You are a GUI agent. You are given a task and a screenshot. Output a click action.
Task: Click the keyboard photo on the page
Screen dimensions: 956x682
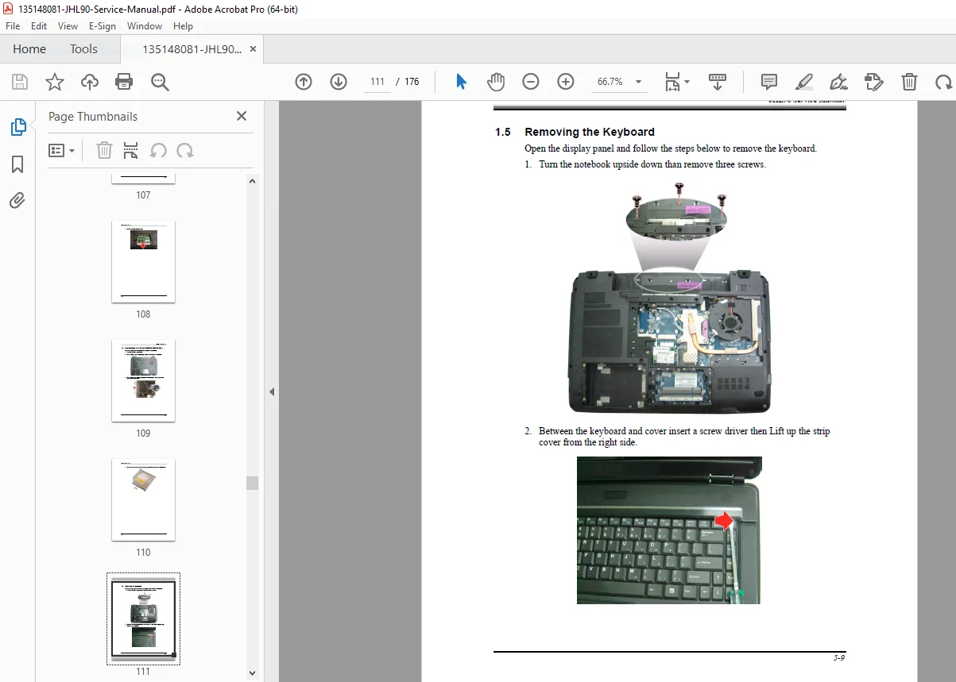click(669, 530)
